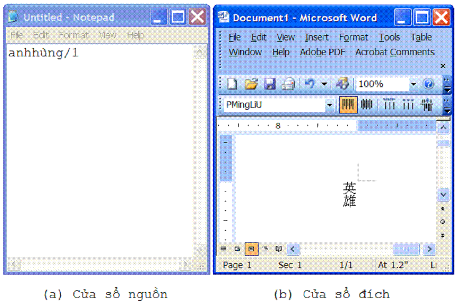Open the PMingLiU font dropdown

329,105
